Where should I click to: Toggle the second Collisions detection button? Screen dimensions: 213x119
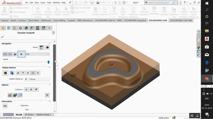pos(31,90)
